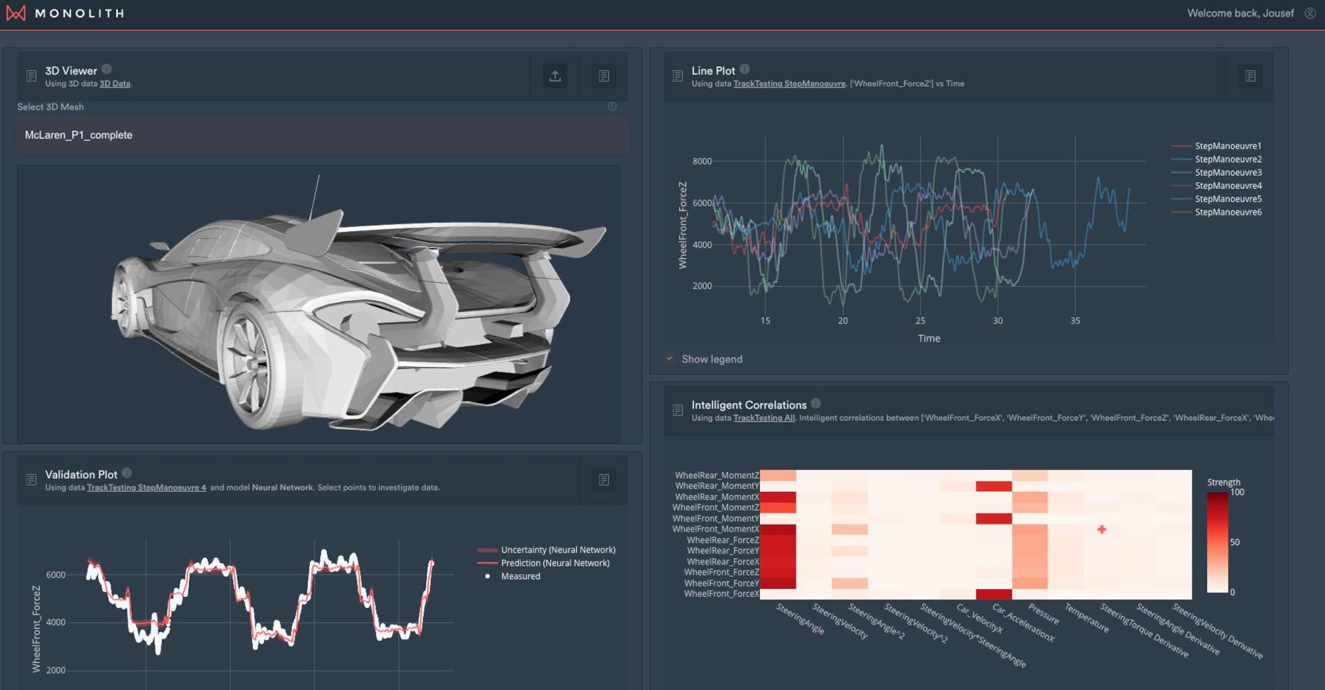This screenshot has width=1325, height=690.
Task: Open the McLaren_P1_complete mesh dropdown
Action: point(322,135)
